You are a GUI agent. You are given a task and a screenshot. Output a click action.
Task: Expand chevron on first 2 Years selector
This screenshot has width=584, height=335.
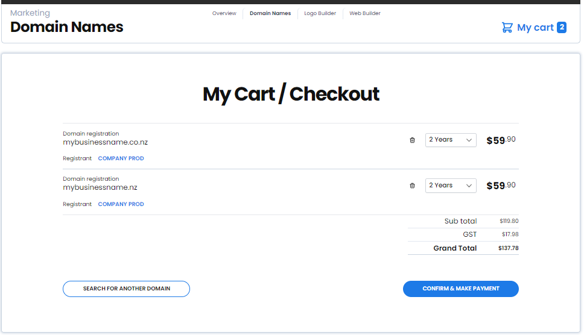coord(469,140)
